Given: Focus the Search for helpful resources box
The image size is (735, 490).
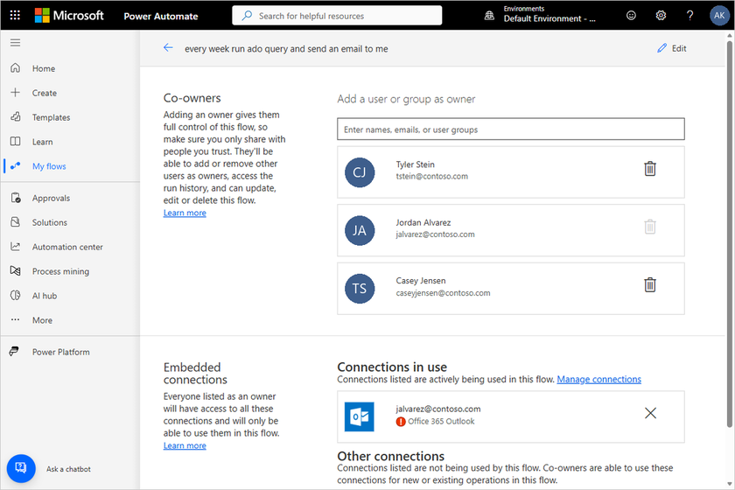Looking at the screenshot, I should pos(337,16).
